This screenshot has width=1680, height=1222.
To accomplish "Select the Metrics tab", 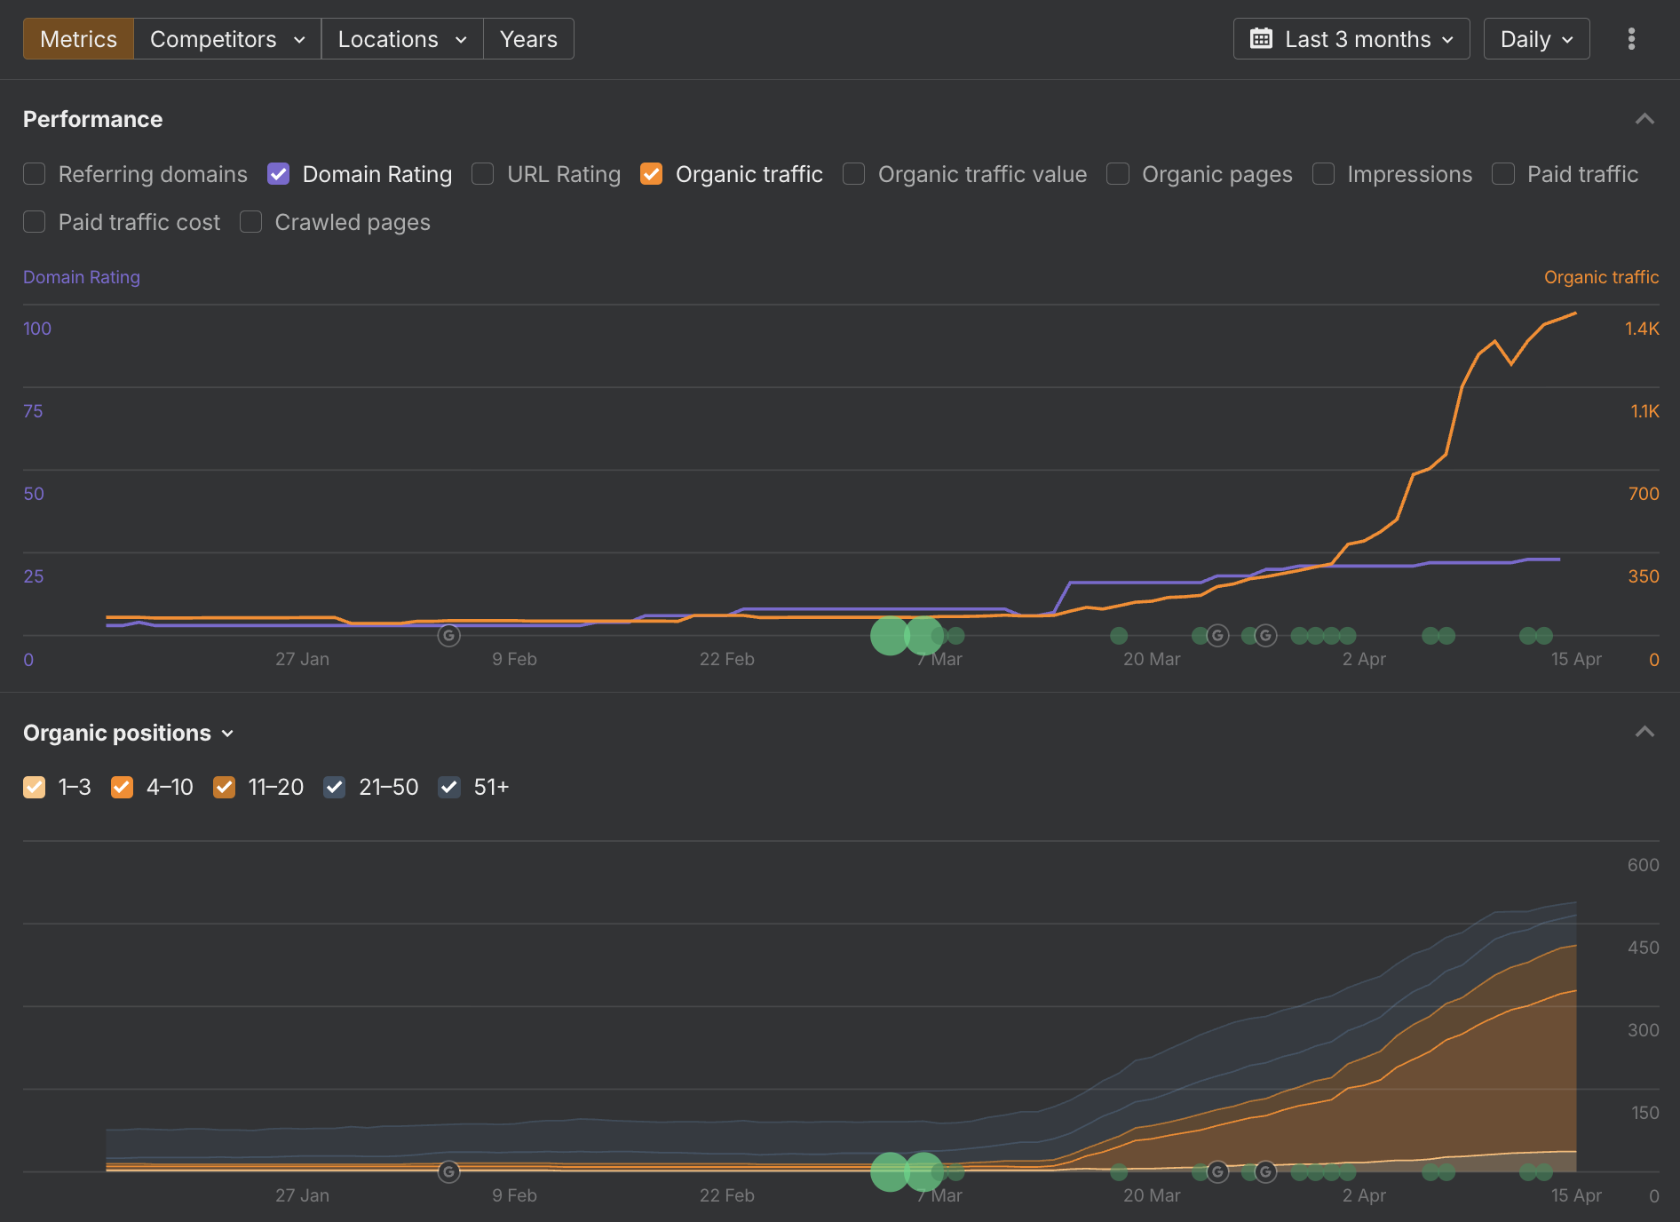I will tap(78, 39).
